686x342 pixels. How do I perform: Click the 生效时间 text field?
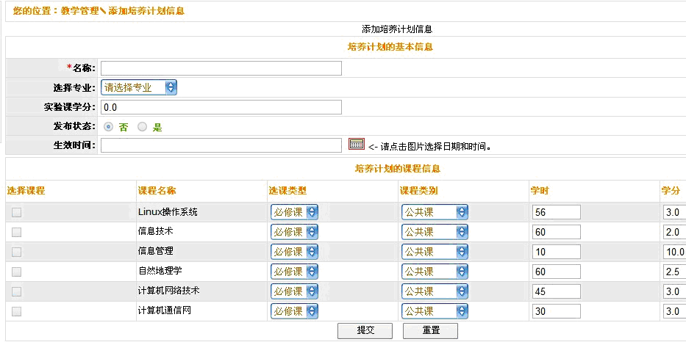pos(221,145)
